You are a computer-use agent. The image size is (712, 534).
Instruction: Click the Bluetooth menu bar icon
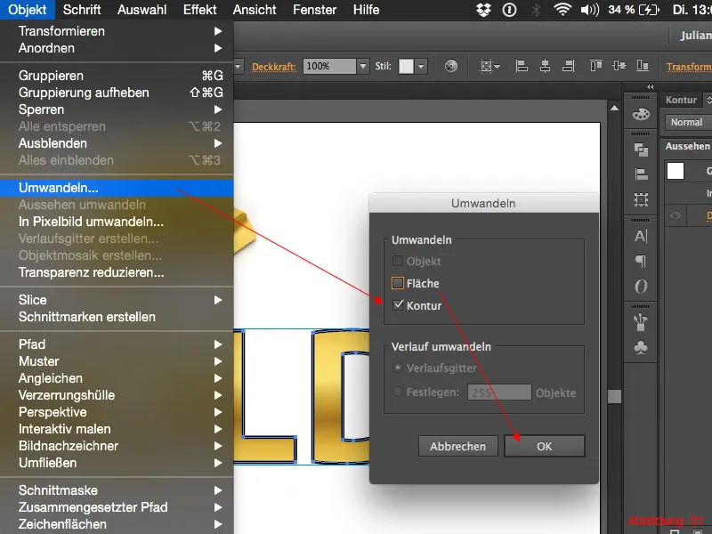pos(537,10)
